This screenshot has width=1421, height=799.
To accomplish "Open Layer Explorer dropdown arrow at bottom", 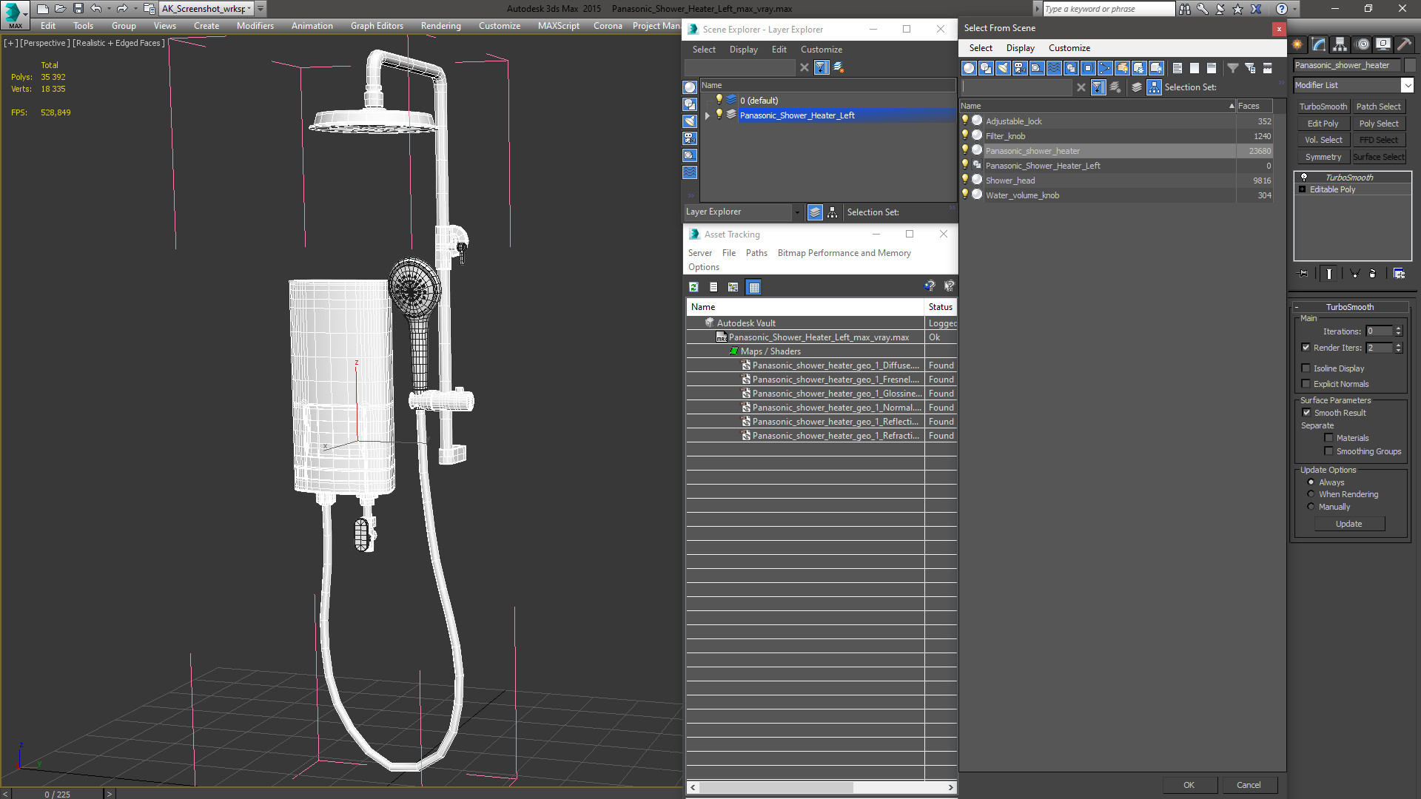I will [796, 212].
